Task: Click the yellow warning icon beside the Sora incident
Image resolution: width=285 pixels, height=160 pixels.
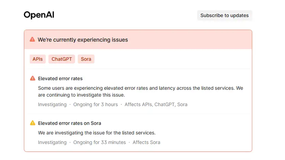Action: (x=33, y=123)
